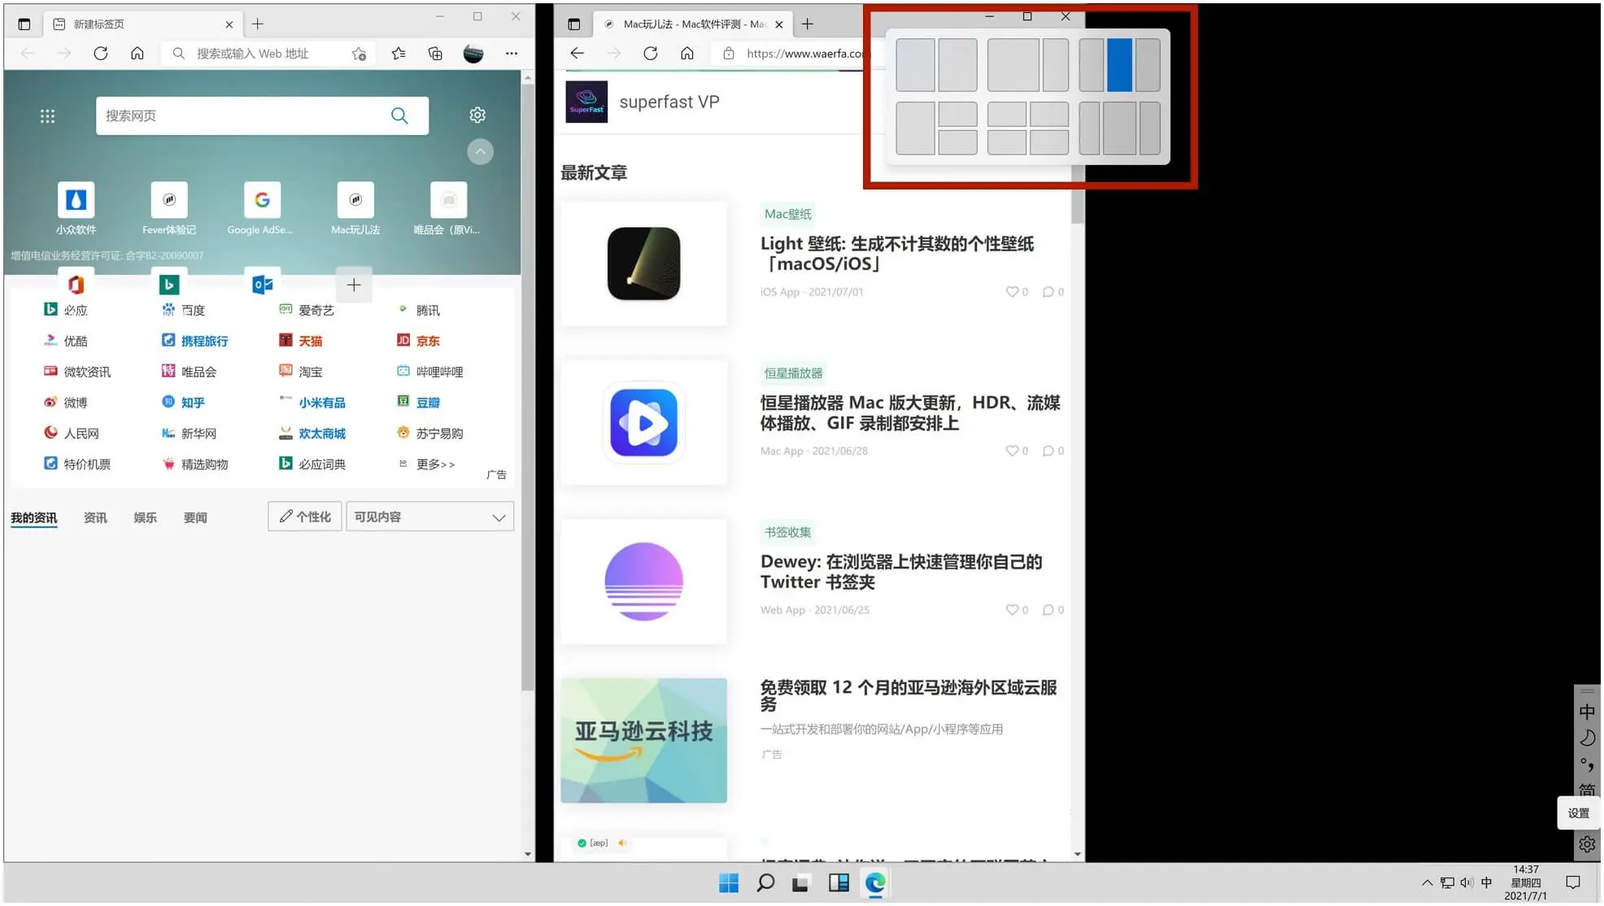Add a new shortcut with plus button

(354, 285)
